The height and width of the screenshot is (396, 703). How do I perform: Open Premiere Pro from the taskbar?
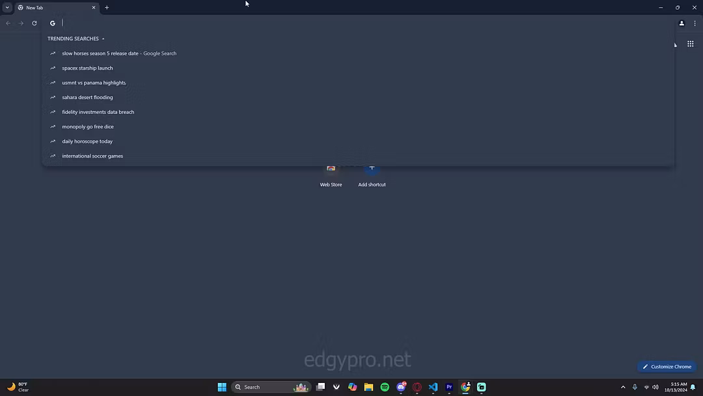coord(449,387)
